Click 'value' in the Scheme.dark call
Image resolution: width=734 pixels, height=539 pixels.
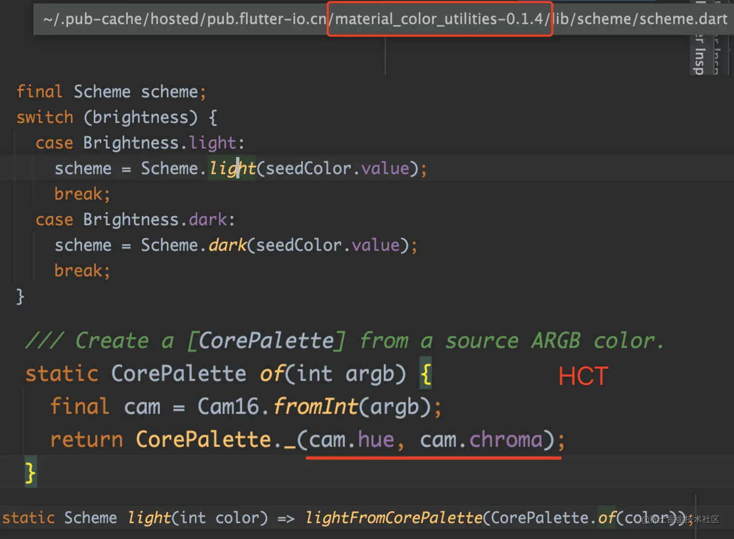tap(376, 245)
